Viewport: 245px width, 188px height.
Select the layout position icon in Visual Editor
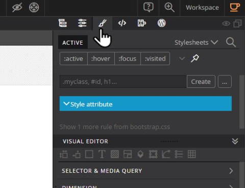pyautogui.click(x=64, y=154)
